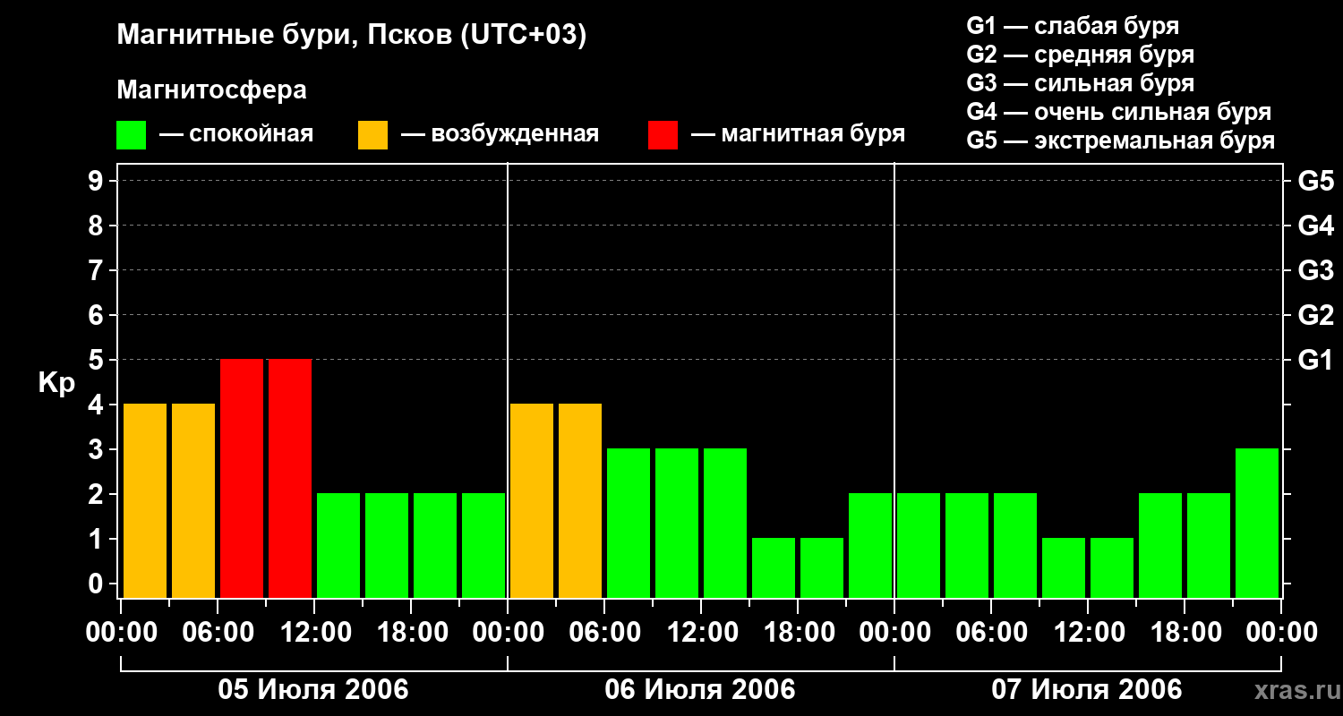
Task: Click the '0' value on Kp axis
Action: click(98, 584)
